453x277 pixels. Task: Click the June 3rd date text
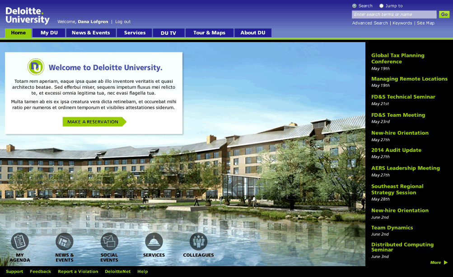pyautogui.click(x=380, y=257)
